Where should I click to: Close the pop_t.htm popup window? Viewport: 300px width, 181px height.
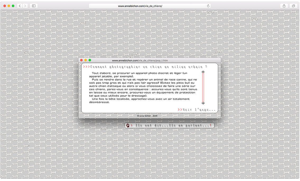click(82, 61)
